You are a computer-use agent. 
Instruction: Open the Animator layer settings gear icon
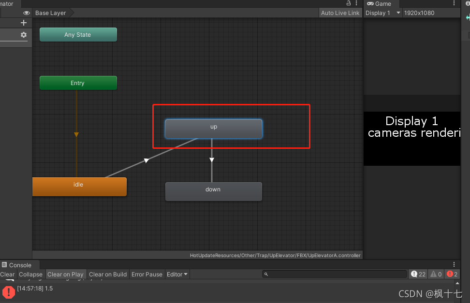[23, 35]
